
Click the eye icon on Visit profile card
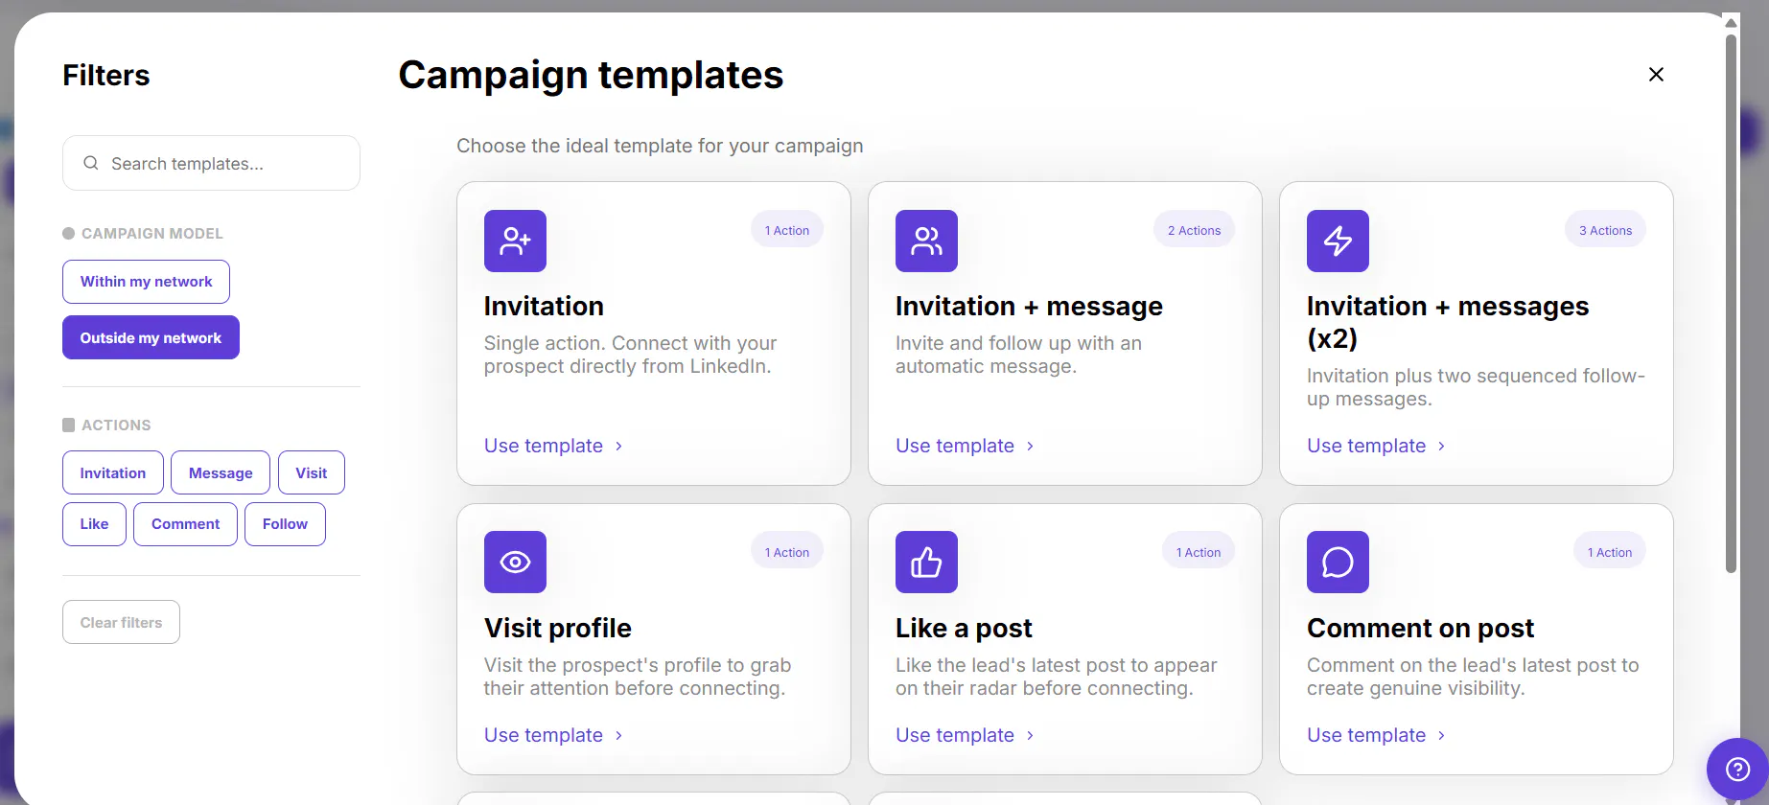click(x=515, y=562)
